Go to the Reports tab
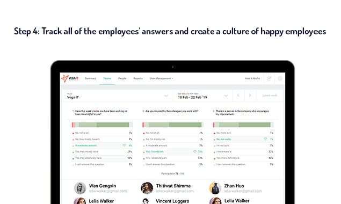Image resolution: width=341 pixels, height=204 pixels. tap(138, 78)
